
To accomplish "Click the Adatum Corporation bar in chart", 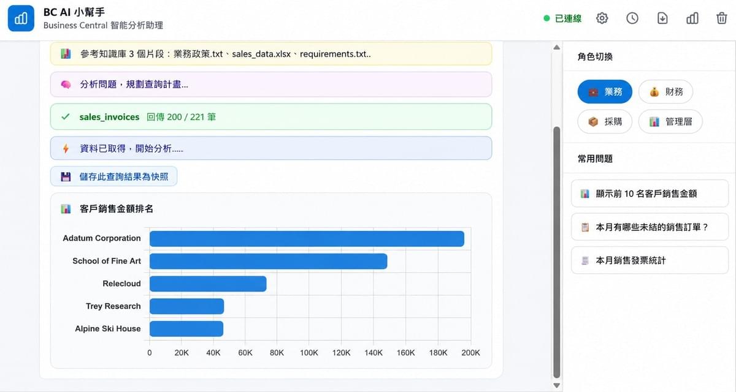I will coord(307,238).
